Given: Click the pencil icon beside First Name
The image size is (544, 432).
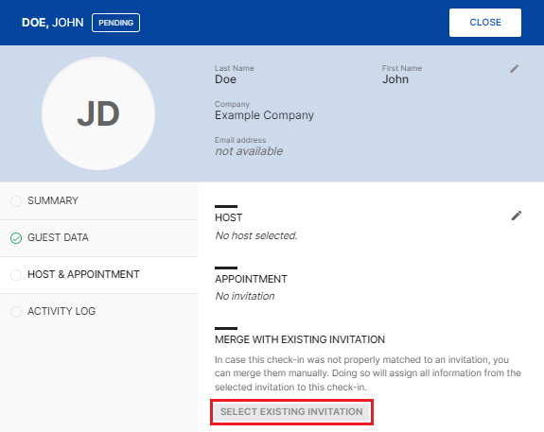Looking at the screenshot, I should coord(515,69).
